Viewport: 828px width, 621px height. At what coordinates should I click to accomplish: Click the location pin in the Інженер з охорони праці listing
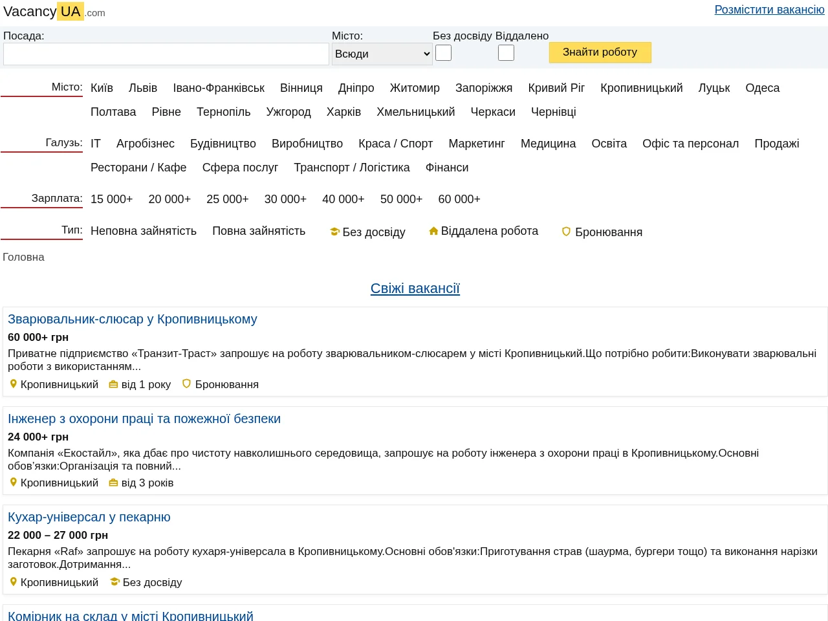coord(13,483)
